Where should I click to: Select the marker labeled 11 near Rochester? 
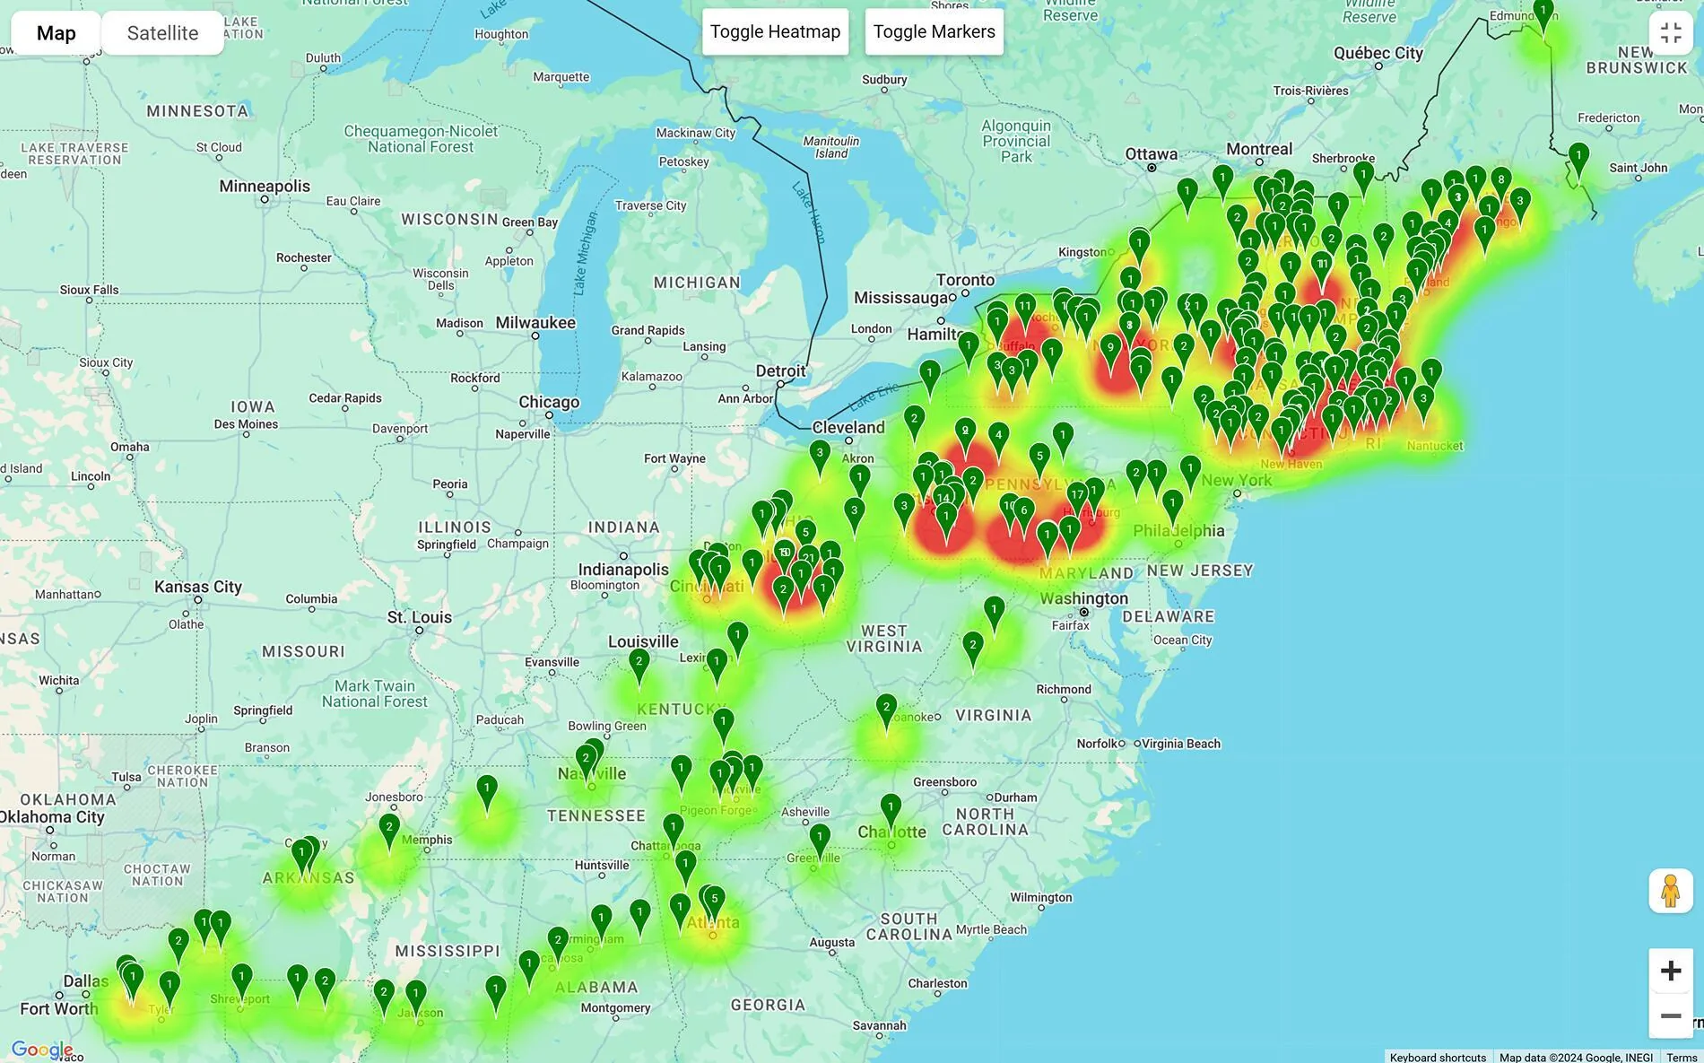point(1024,311)
